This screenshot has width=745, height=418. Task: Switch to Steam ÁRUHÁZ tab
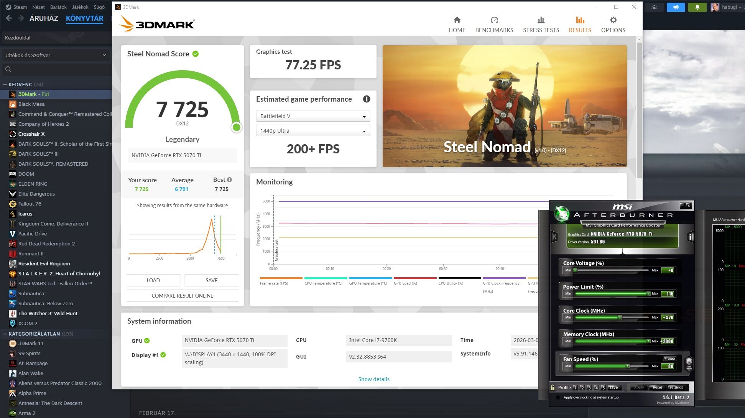(44, 18)
